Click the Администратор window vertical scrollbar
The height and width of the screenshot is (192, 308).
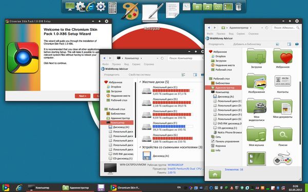tap(300, 113)
